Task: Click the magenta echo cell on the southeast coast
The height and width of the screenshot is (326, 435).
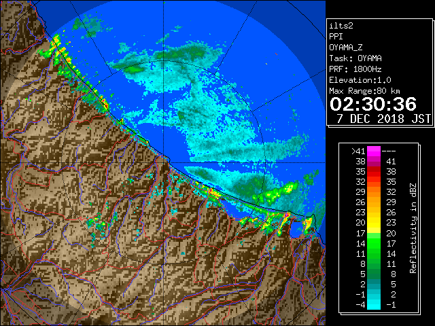Action: (288, 215)
